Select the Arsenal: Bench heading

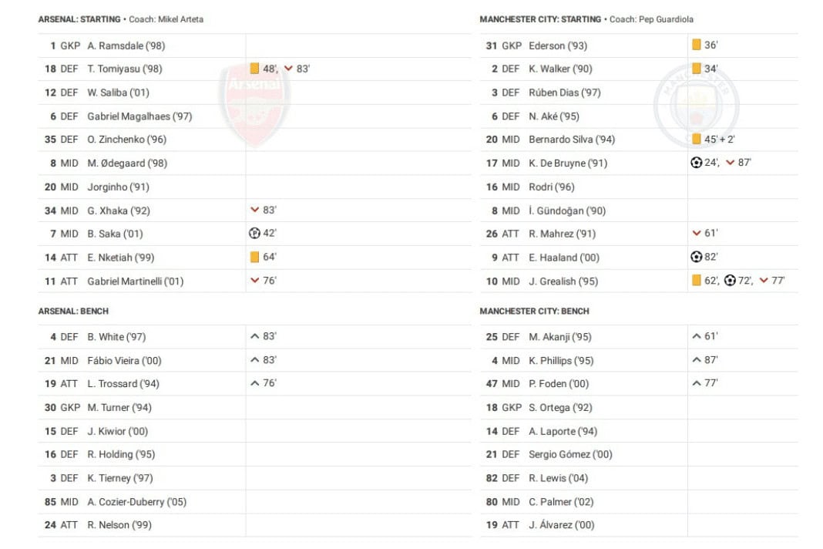coord(73,312)
